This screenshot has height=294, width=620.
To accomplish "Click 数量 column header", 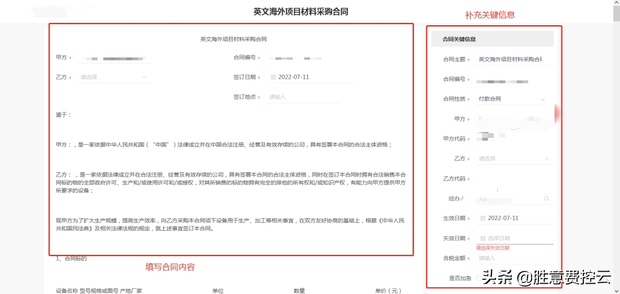I will coord(299,291).
